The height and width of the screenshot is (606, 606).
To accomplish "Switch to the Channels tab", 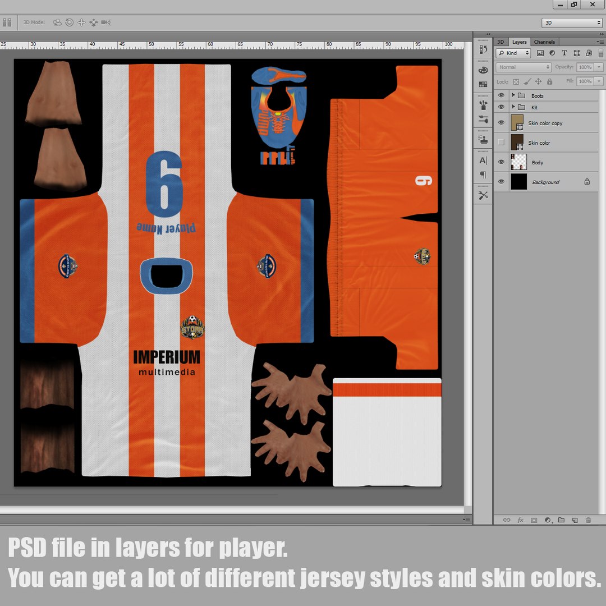I will pos(544,42).
